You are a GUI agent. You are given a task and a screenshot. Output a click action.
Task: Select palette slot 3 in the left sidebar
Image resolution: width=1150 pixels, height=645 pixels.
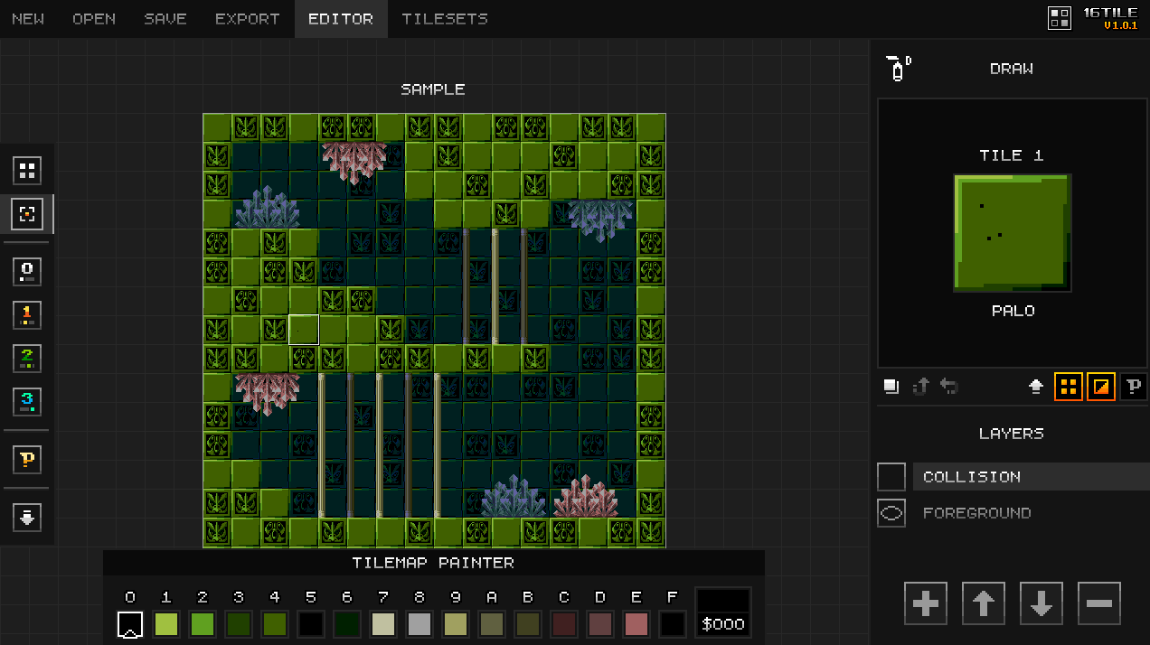click(x=27, y=402)
